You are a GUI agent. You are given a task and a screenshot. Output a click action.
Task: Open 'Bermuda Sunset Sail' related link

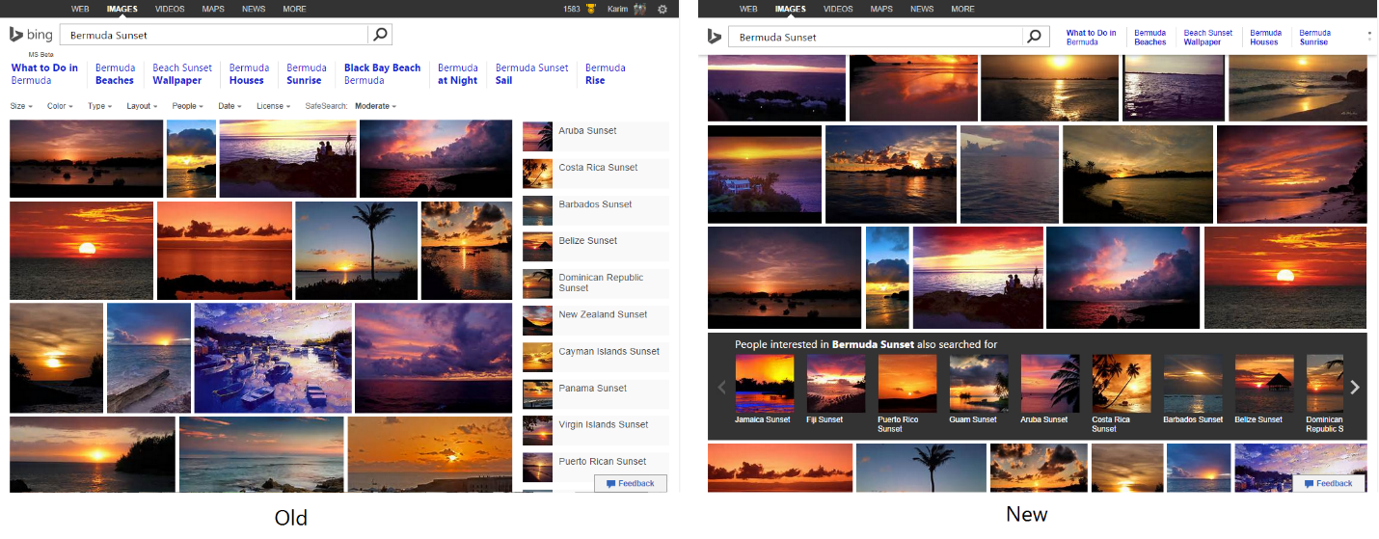[x=531, y=74]
